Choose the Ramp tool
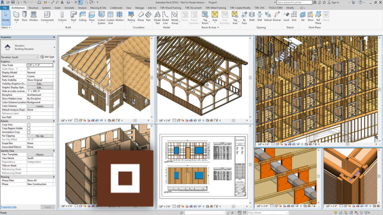This screenshot has height=215, width=383. pos(141,16)
